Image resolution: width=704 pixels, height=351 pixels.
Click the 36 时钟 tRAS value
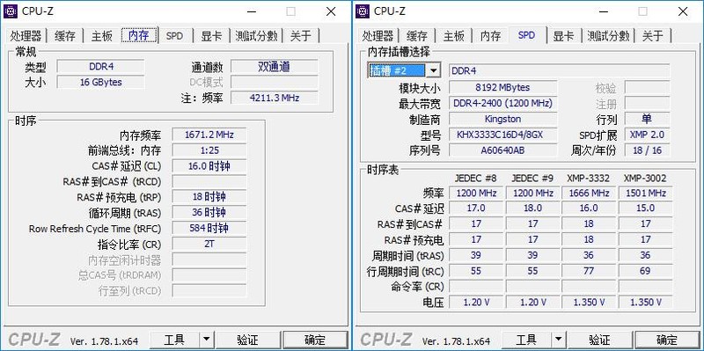tap(209, 213)
